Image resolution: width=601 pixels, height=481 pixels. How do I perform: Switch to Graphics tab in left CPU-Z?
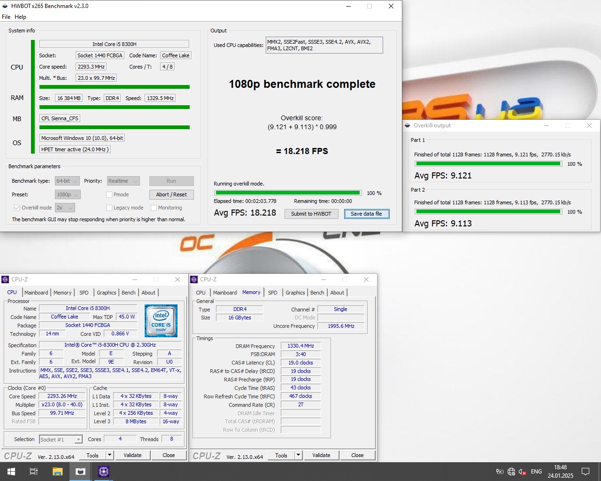[107, 293]
